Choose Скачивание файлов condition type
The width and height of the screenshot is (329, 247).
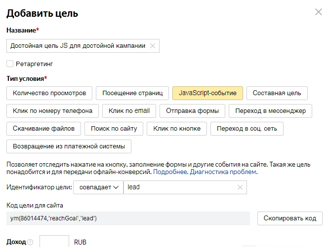pos(43,129)
